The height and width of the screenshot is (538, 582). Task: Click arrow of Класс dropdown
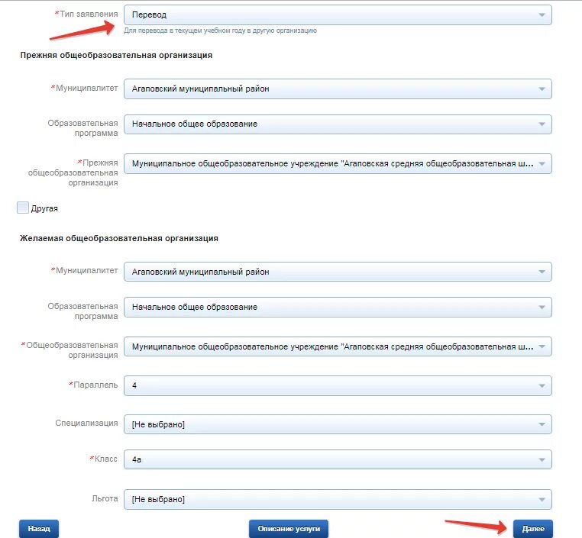click(542, 459)
